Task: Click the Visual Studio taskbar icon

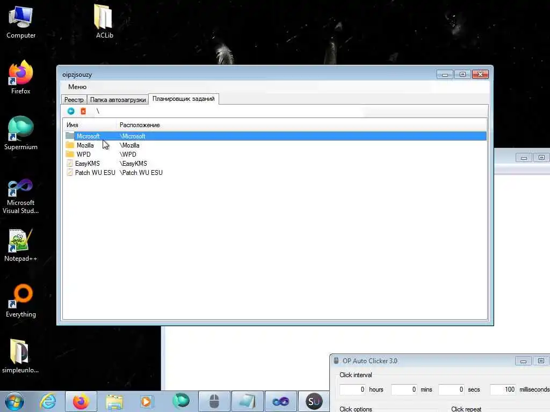Action: pos(280,401)
